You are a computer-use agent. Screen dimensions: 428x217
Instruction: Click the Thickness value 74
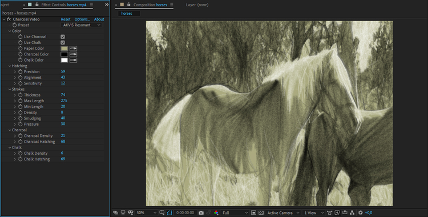pos(63,95)
